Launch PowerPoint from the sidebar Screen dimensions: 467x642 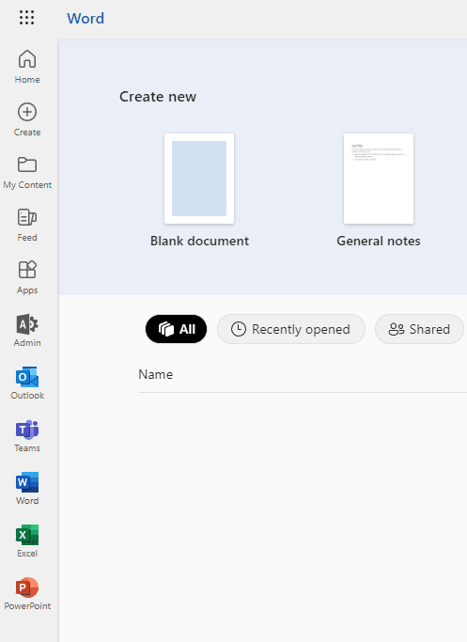[27, 594]
